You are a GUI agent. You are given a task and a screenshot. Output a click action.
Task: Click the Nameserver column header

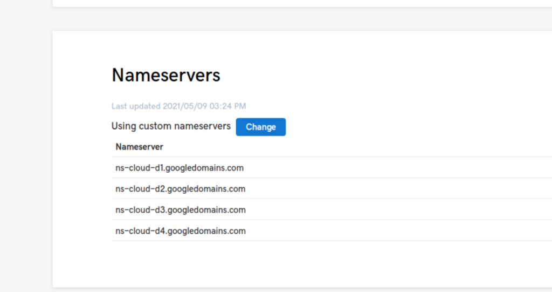139,146
